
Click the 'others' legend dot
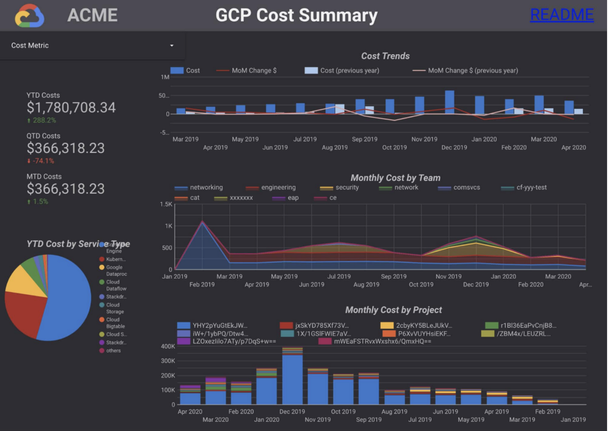point(102,351)
